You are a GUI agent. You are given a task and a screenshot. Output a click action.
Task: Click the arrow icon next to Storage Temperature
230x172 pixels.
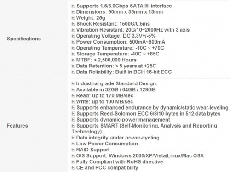(x=73, y=54)
